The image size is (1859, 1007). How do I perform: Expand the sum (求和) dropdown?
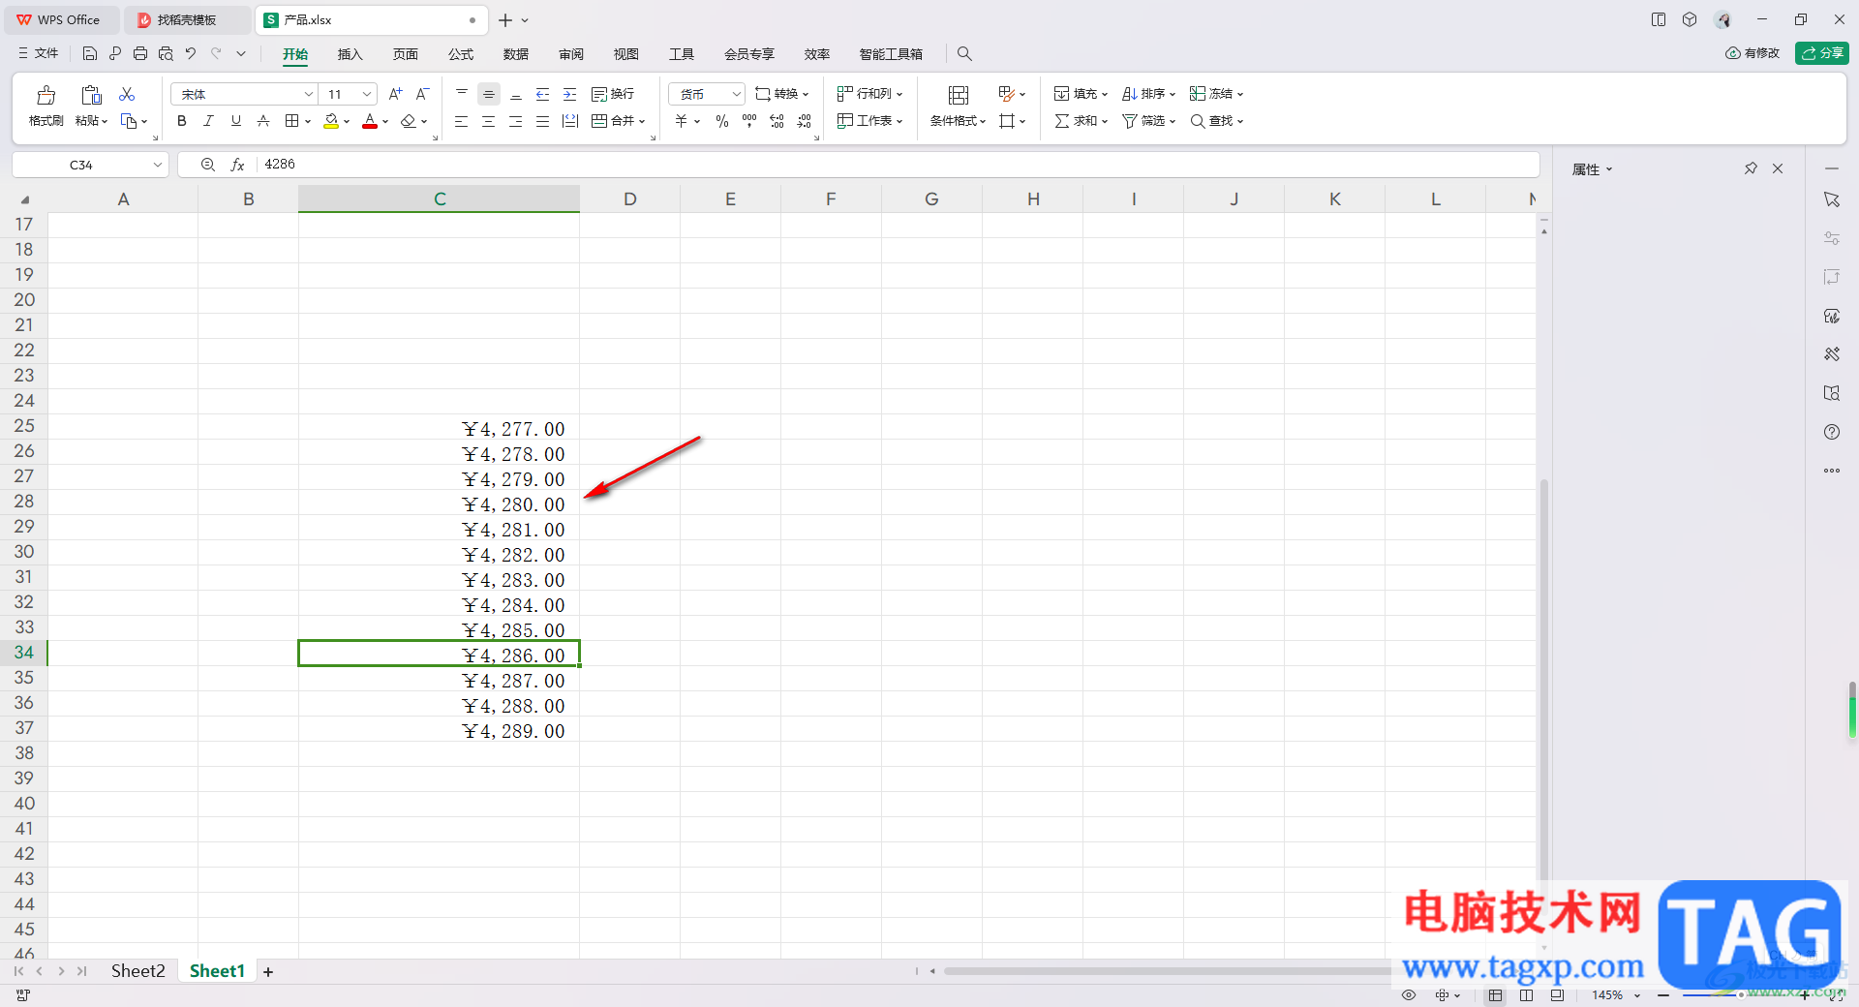(x=1105, y=121)
